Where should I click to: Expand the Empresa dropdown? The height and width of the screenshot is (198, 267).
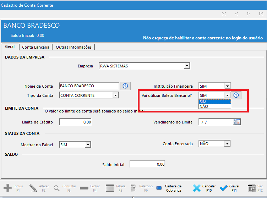[x=187, y=66]
